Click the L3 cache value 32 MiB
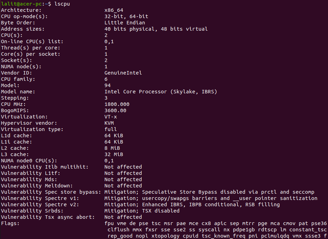This screenshot has height=239, width=328. click(114, 154)
